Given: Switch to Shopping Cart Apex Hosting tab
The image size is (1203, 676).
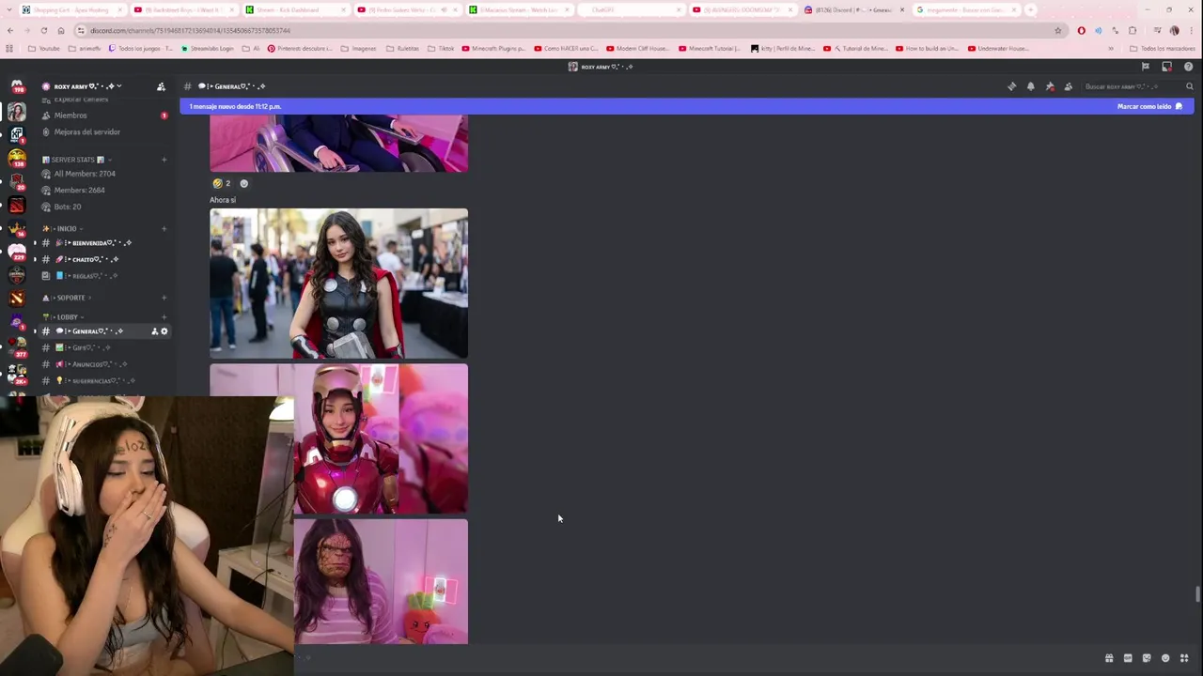Looking at the screenshot, I should tap(71, 9).
